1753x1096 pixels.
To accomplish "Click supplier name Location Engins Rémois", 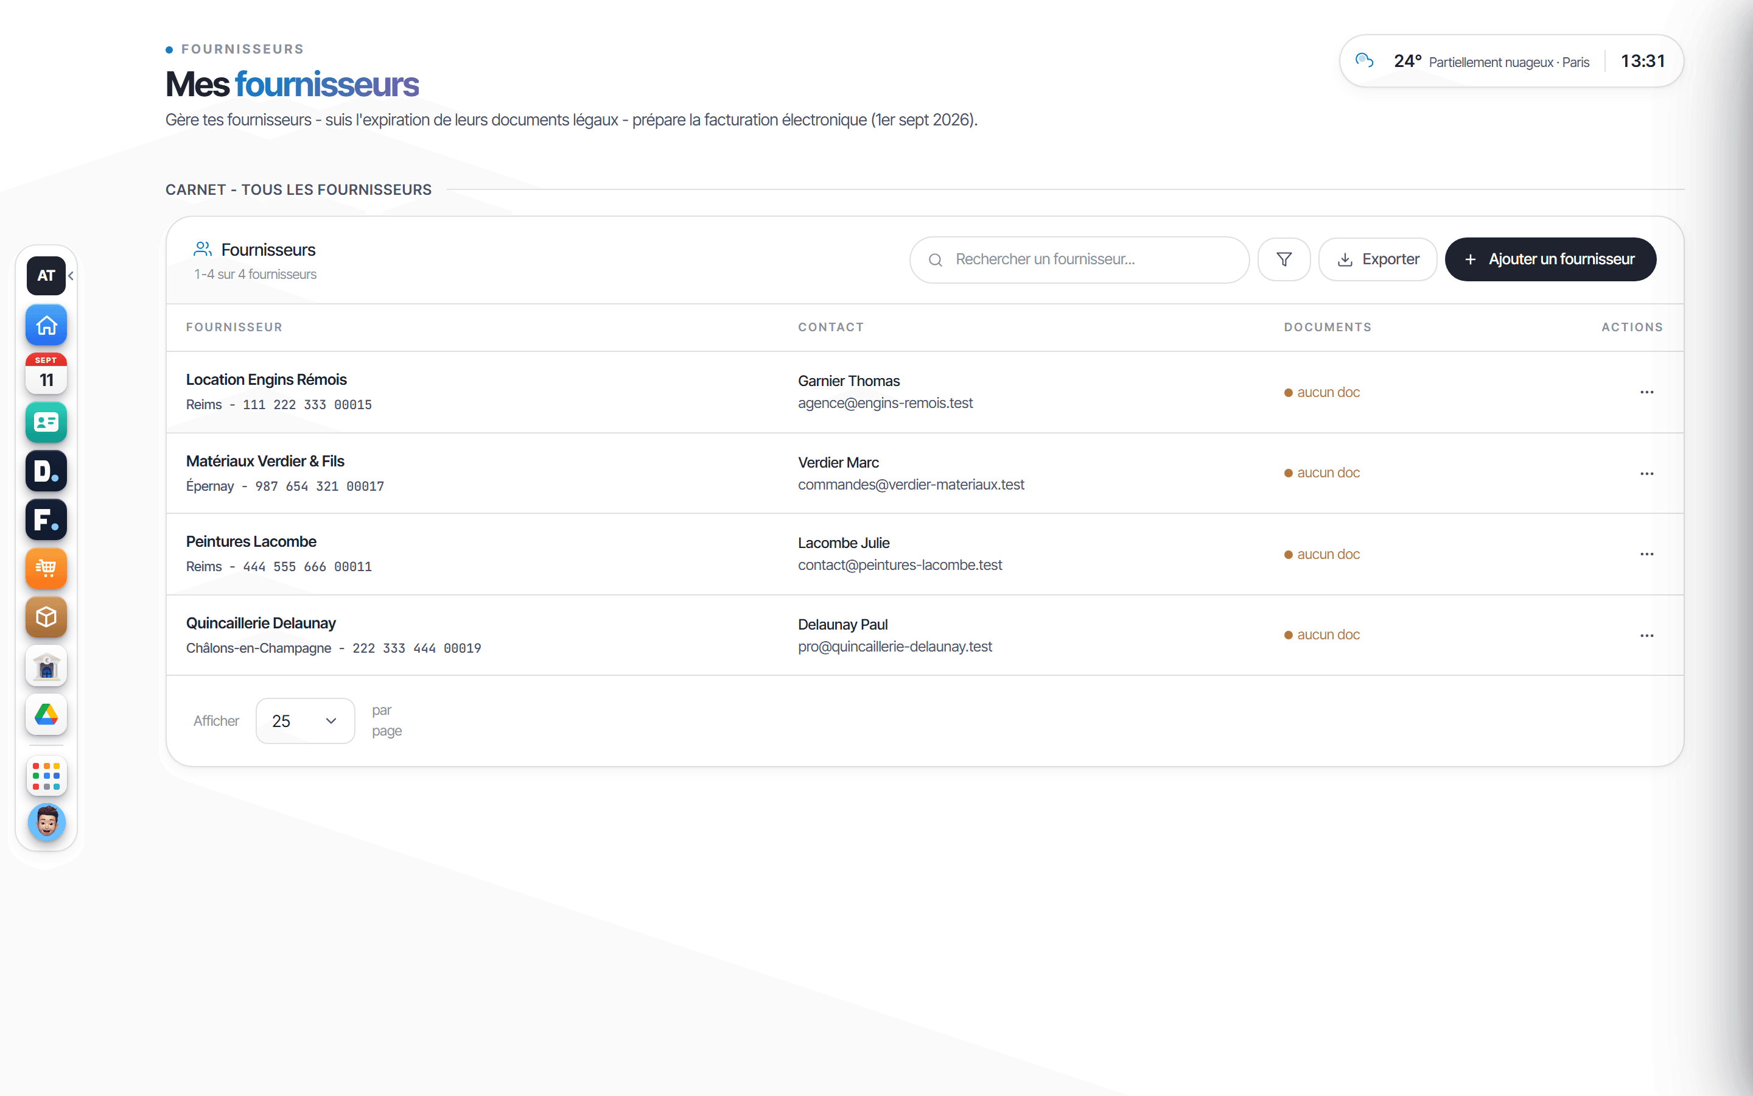I will pyautogui.click(x=267, y=379).
